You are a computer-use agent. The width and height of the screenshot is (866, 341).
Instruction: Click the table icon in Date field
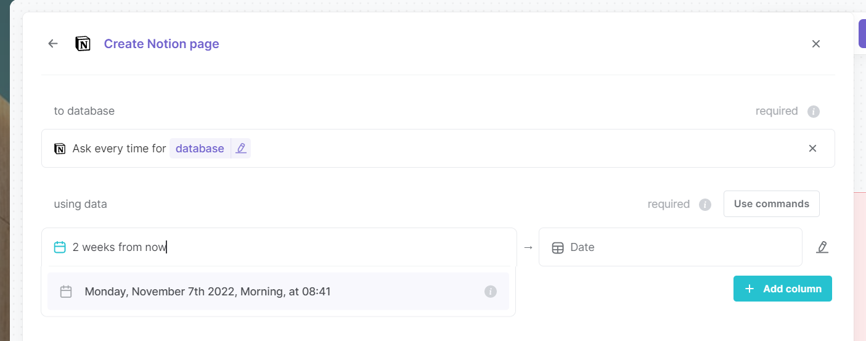tap(558, 248)
